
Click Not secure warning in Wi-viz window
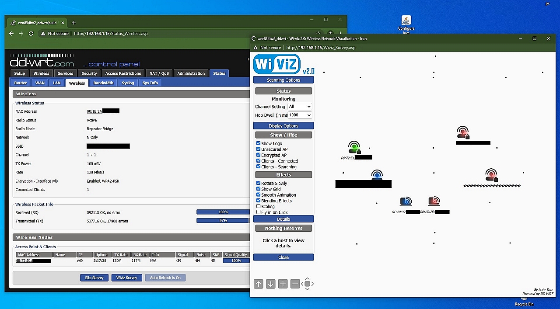[x=267, y=48]
